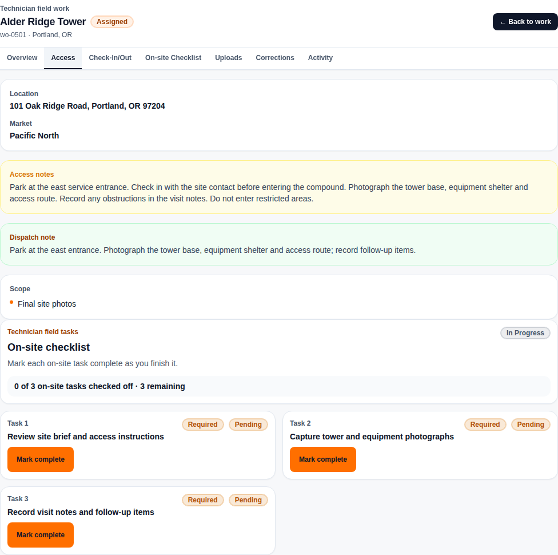The width and height of the screenshot is (558, 555).
Task: Click Task 2 Required badge
Action: 485,425
